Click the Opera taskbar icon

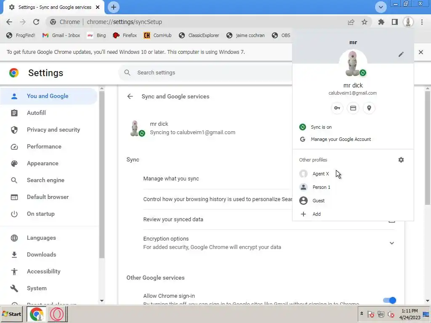coord(57,314)
